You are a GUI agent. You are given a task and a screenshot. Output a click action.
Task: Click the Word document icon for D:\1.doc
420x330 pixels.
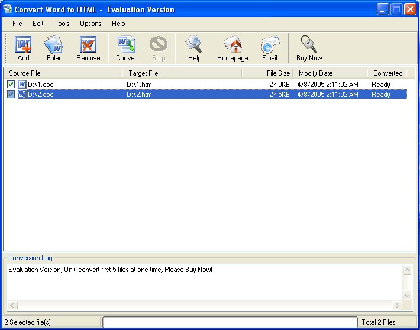coord(22,85)
